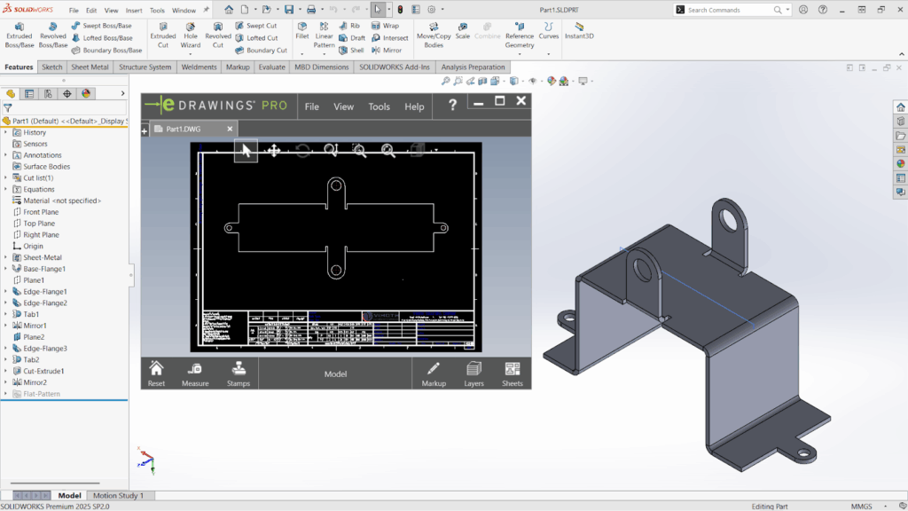Click the Model button in eDrawings

coord(335,373)
